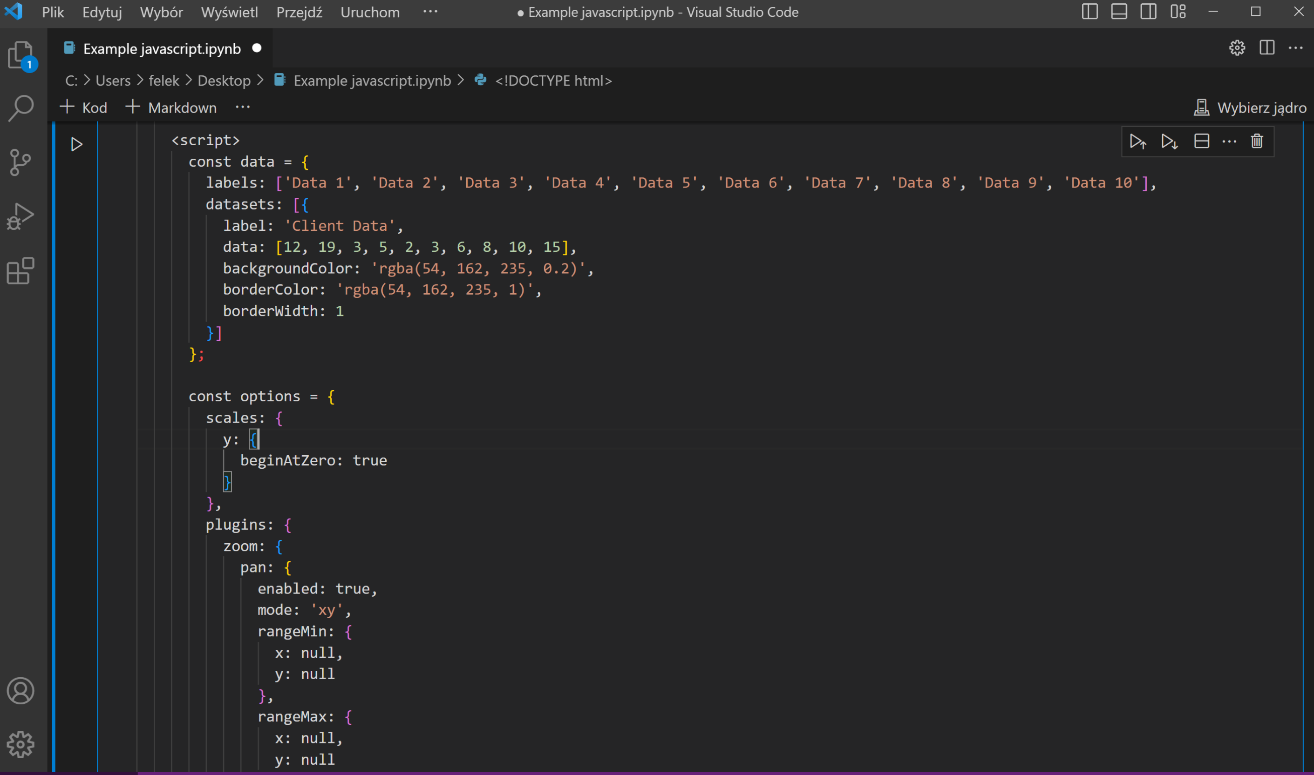This screenshot has width=1314, height=775.
Task: Open the Uruchom menu
Action: point(369,12)
